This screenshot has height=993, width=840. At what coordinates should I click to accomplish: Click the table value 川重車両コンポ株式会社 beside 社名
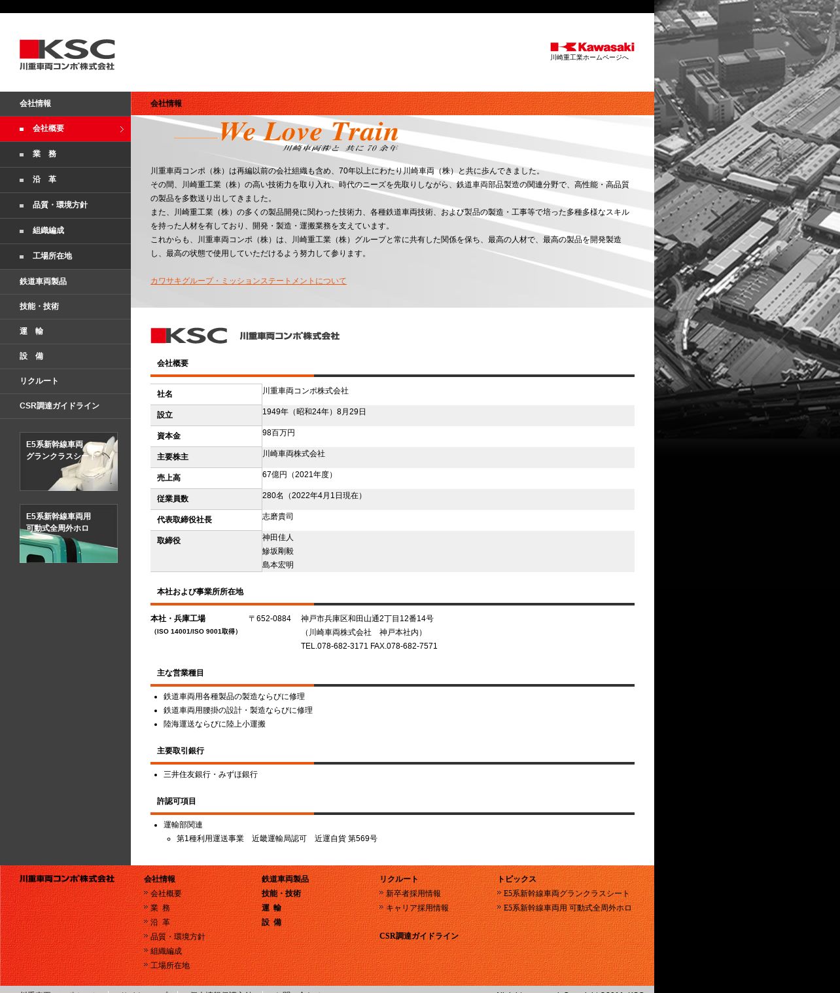306,391
